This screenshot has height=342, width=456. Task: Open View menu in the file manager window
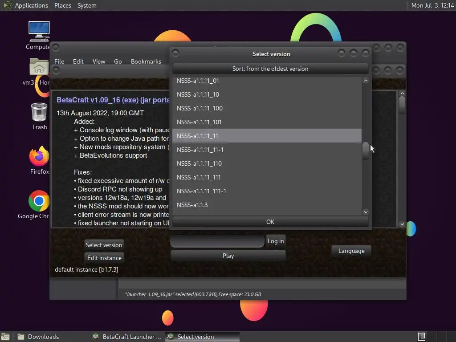pos(99,61)
